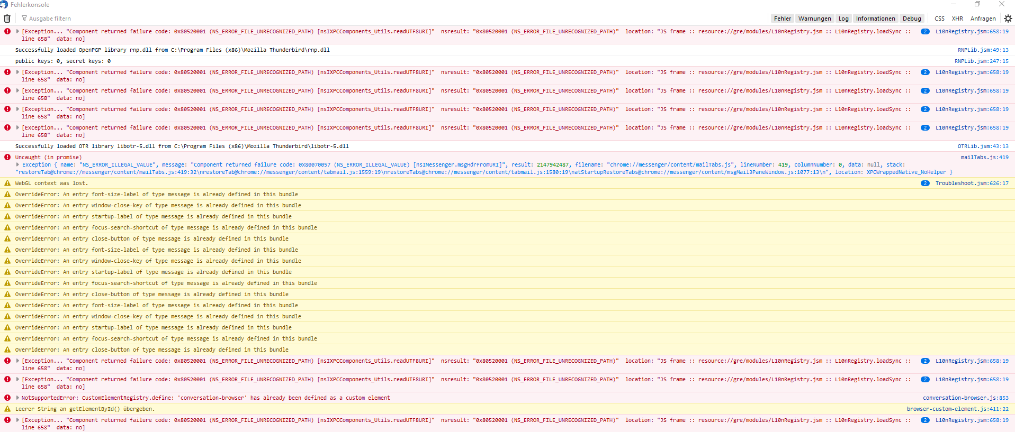Clear the console with the trash icon

(x=7, y=19)
